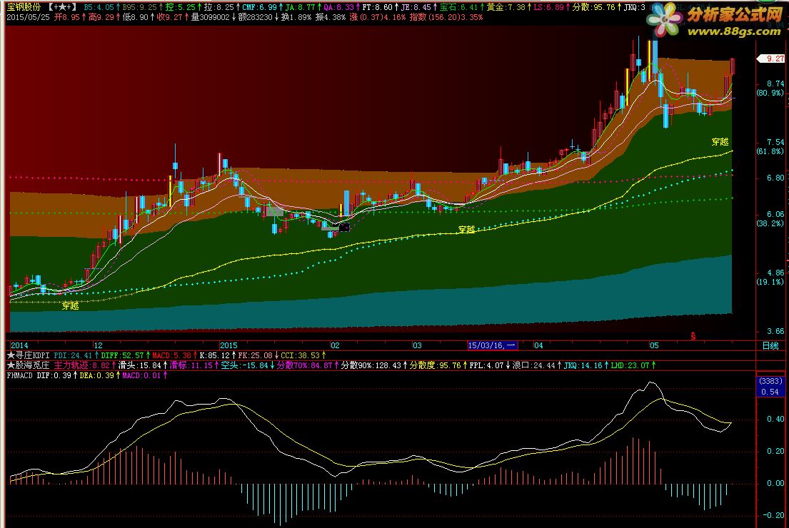The width and height of the screenshot is (789, 528).
Task: Click the 黄金:7.38 reading
Action: pyautogui.click(x=506, y=7)
